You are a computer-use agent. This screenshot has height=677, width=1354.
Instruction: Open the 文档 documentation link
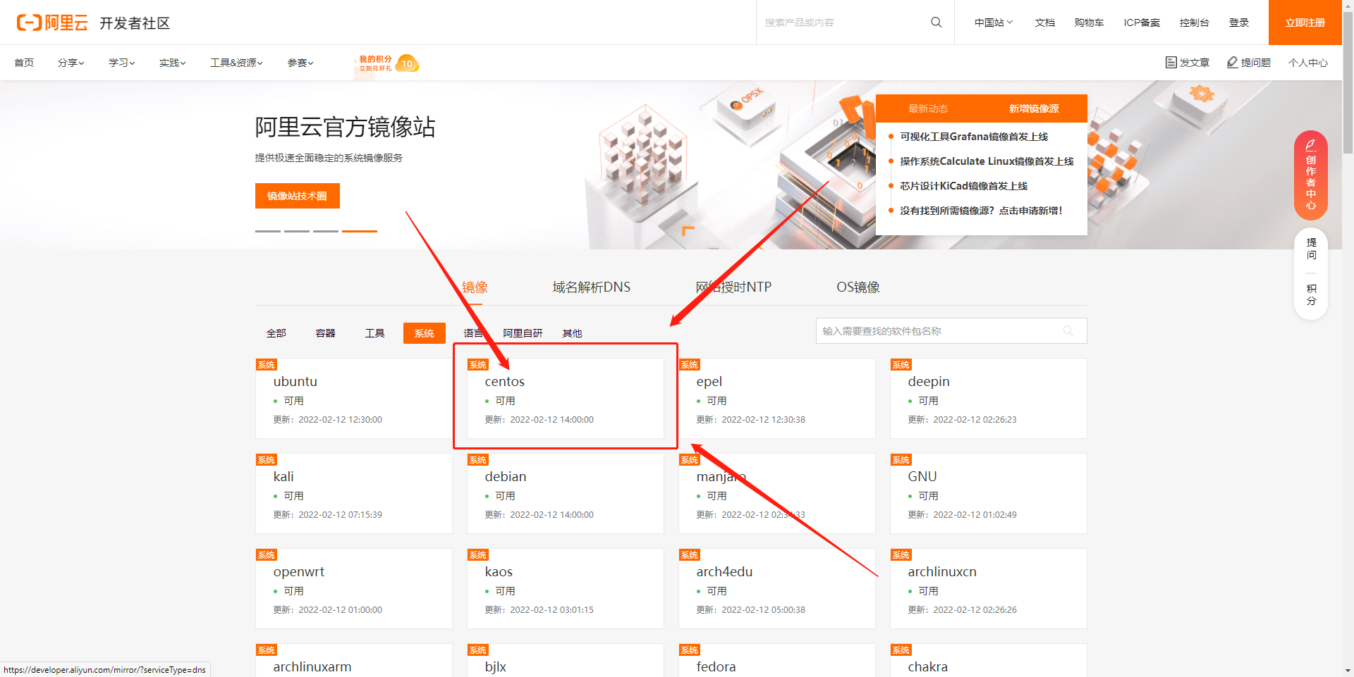(x=1044, y=23)
